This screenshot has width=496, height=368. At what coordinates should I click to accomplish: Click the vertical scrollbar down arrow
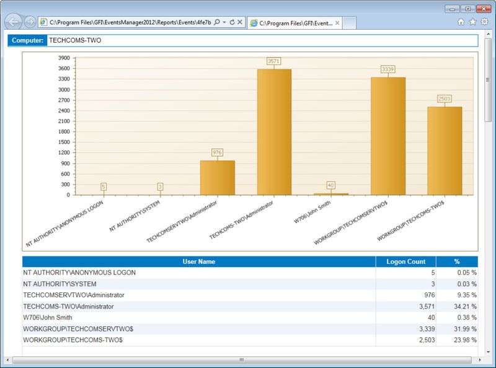point(488,352)
